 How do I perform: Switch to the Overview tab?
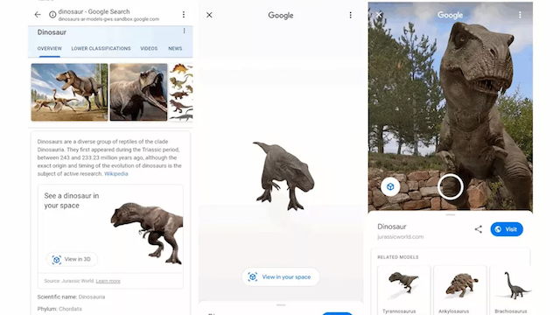[x=50, y=49]
